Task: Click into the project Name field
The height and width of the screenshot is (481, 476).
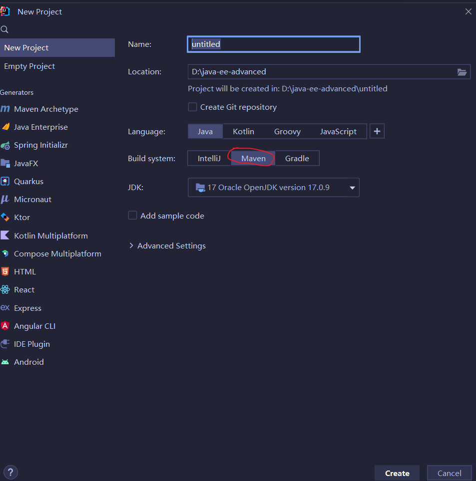Action: (274, 44)
